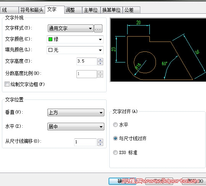
Task: Switch to the 线 tab
Action: [x=9, y=10]
